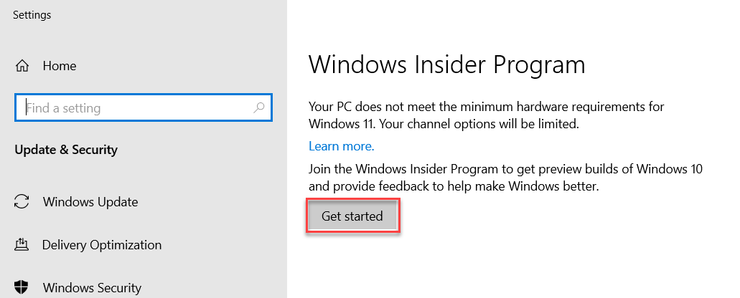Image resolution: width=740 pixels, height=298 pixels.
Task: Open the Learn more link
Action: click(341, 146)
